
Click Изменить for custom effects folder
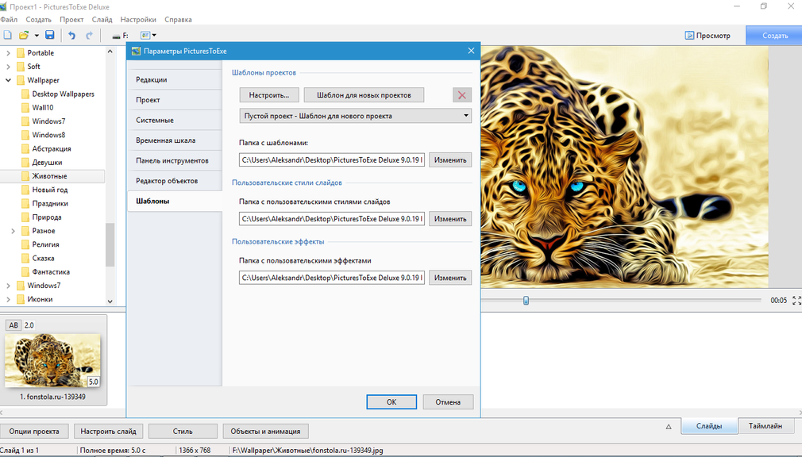coord(450,278)
